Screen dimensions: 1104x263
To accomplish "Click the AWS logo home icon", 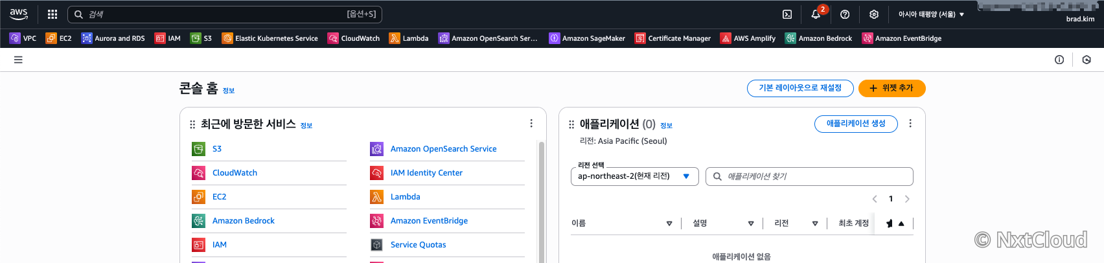I will coord(19,14).
